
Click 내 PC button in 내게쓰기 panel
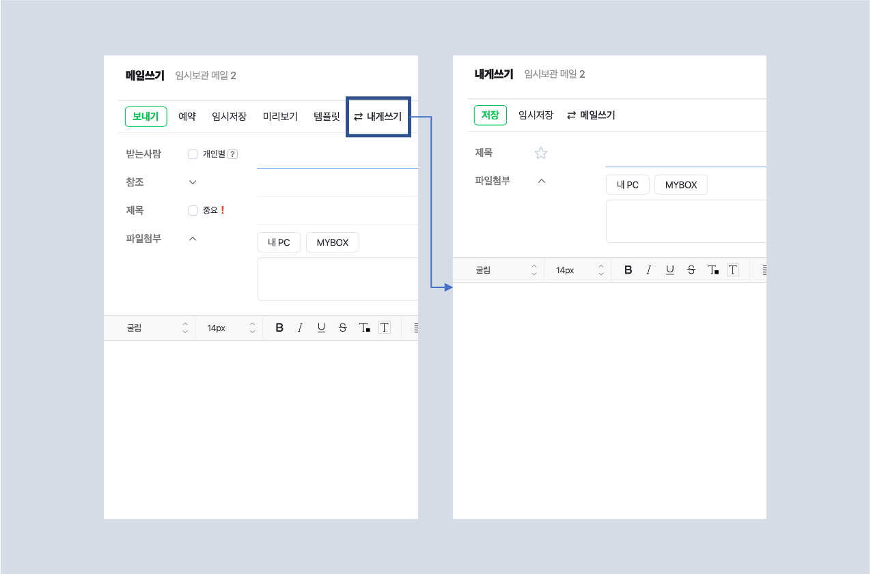(628, 185)
